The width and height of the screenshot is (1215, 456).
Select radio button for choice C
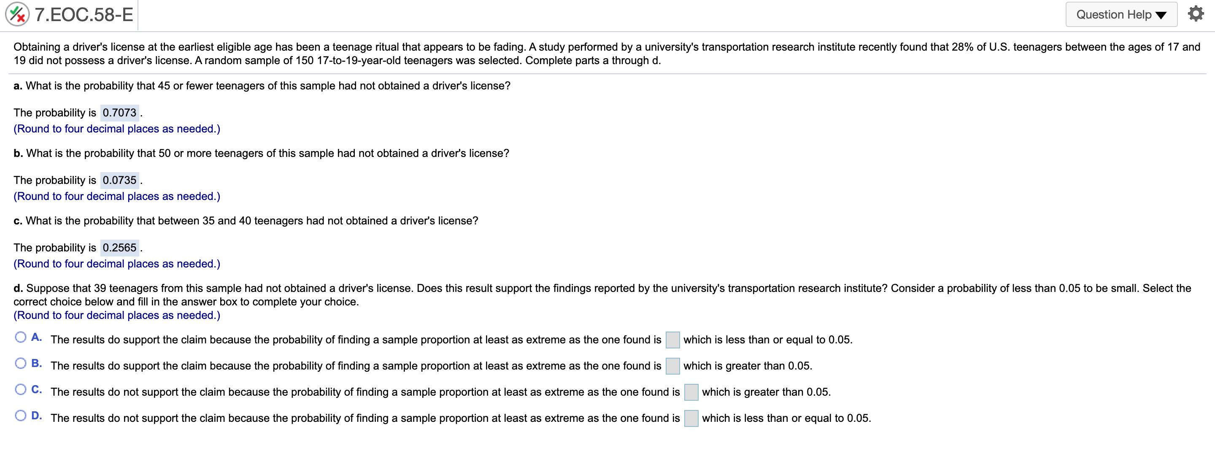21,389
